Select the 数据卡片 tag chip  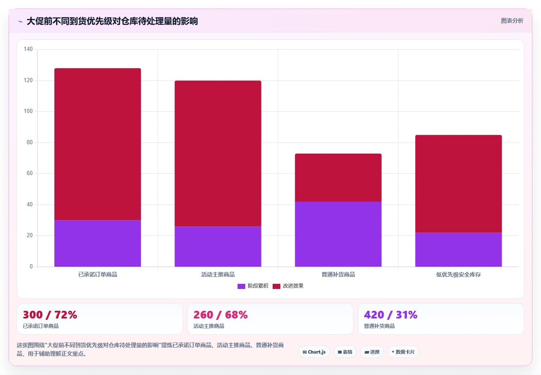tap(403, 352)
